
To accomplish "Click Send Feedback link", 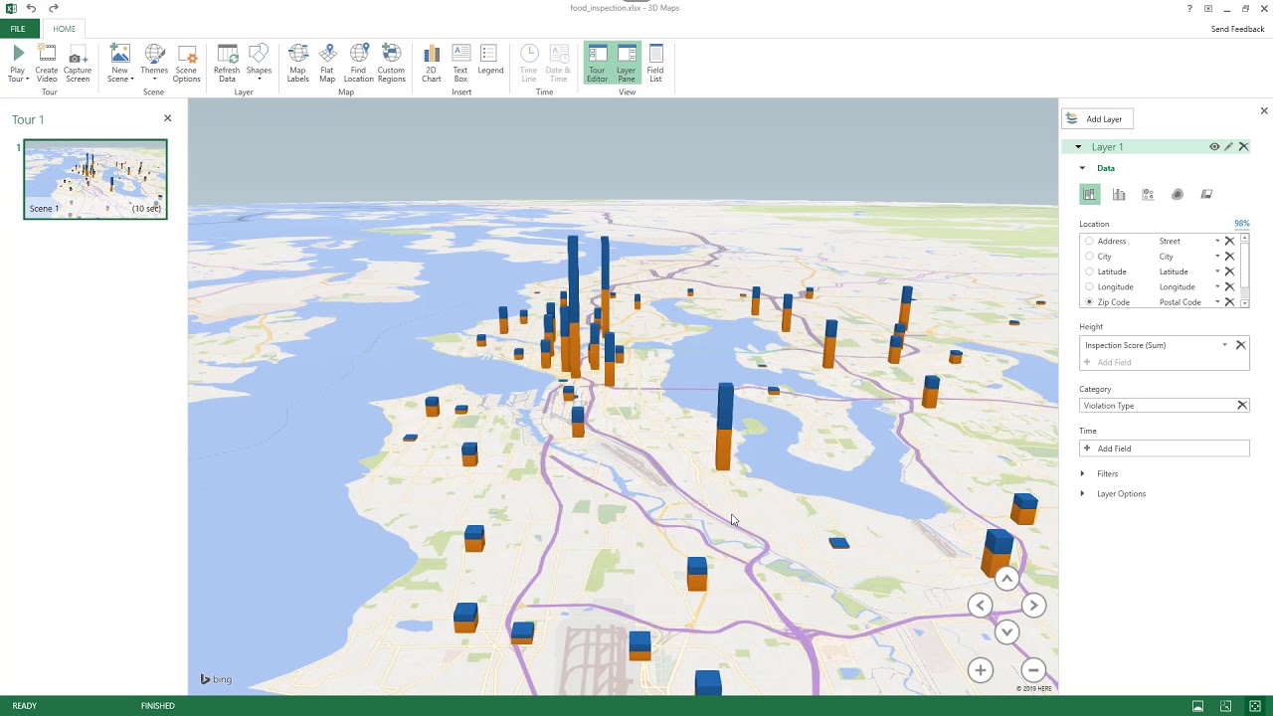I will pyautogui.click(x=1237, y=29).
